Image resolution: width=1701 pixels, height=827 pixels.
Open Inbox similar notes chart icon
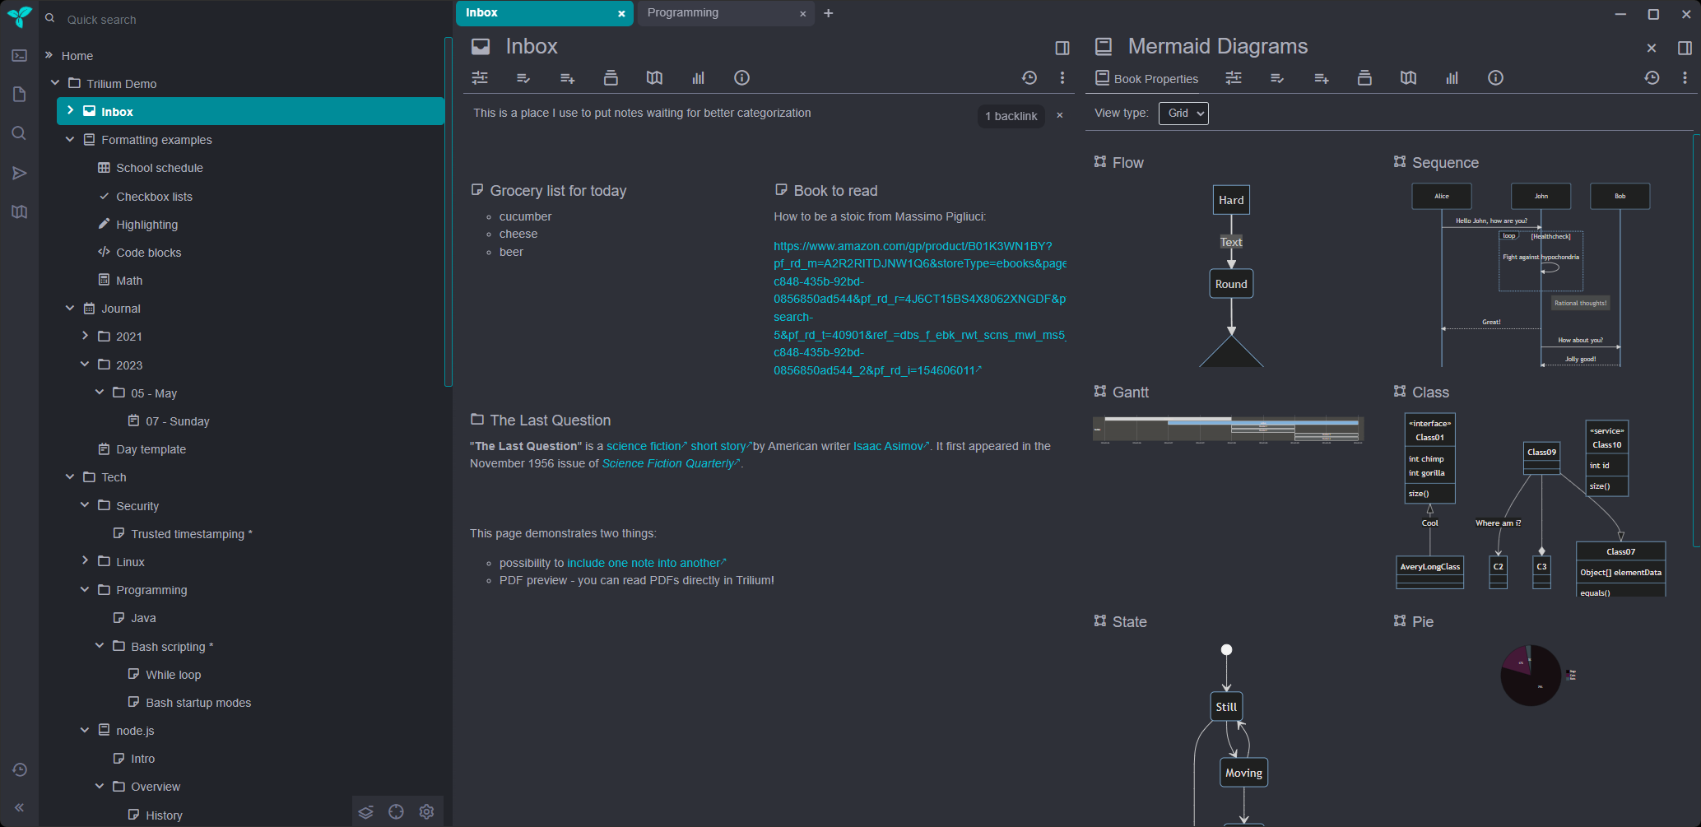pyautogui.click(x=698, y=78)
